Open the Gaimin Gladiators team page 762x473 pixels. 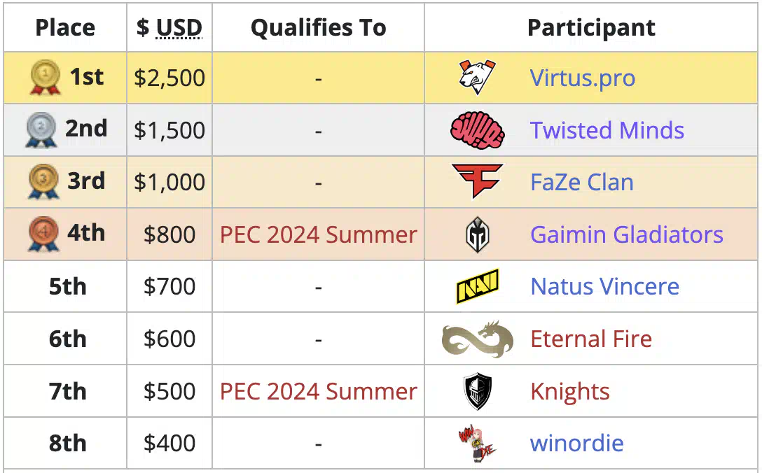[x=626, y=234]
